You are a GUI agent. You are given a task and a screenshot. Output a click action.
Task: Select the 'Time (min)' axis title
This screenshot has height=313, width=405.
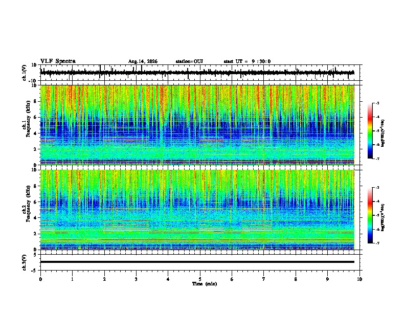205,284
